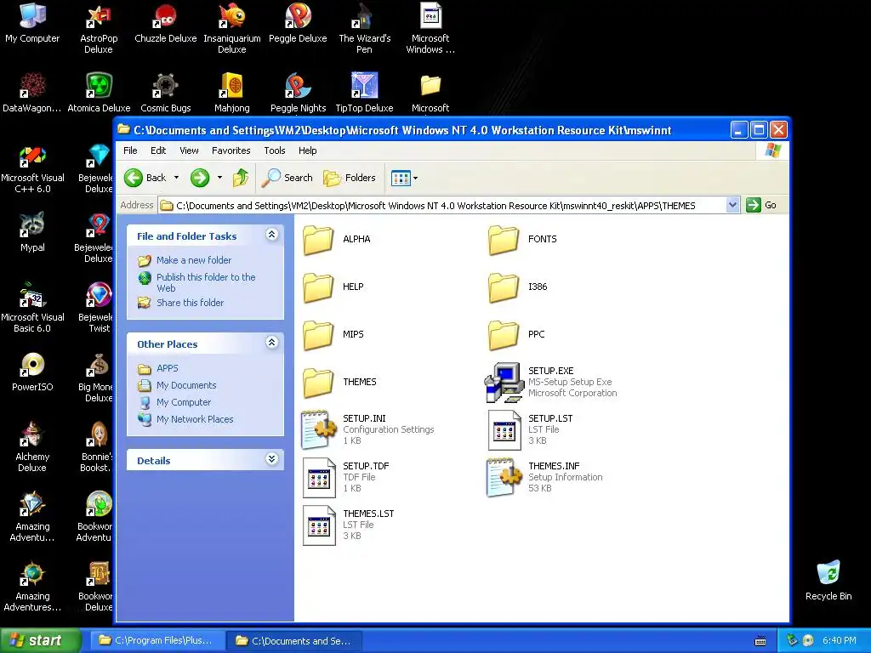Select the HELP folder icon
The height and width of the screenshot is (653, 871).
coord(318,287)
